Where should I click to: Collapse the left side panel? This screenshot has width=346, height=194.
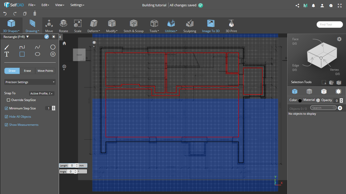pyautogui.click(x=61, y=37)
